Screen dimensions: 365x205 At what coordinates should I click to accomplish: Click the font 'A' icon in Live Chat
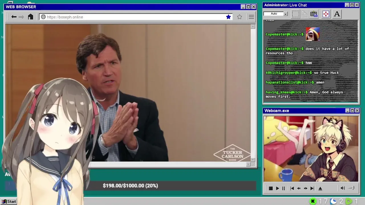(x=337, y=14)
